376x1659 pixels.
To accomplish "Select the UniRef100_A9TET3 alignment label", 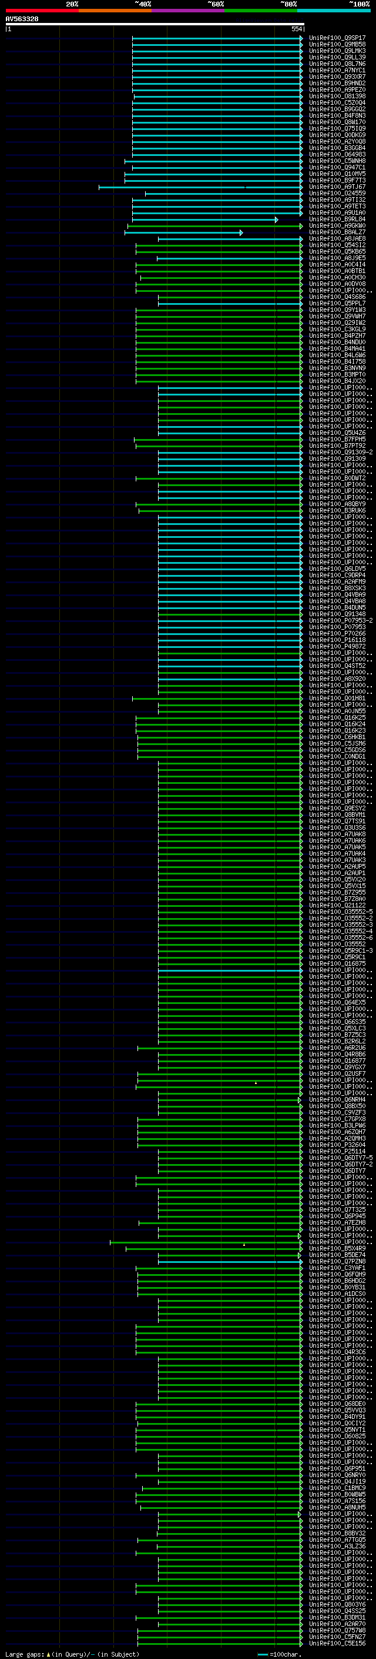I will tap(337, 206).
